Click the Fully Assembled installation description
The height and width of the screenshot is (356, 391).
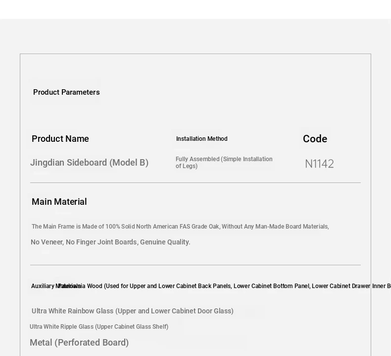click(x=224, y=163)
